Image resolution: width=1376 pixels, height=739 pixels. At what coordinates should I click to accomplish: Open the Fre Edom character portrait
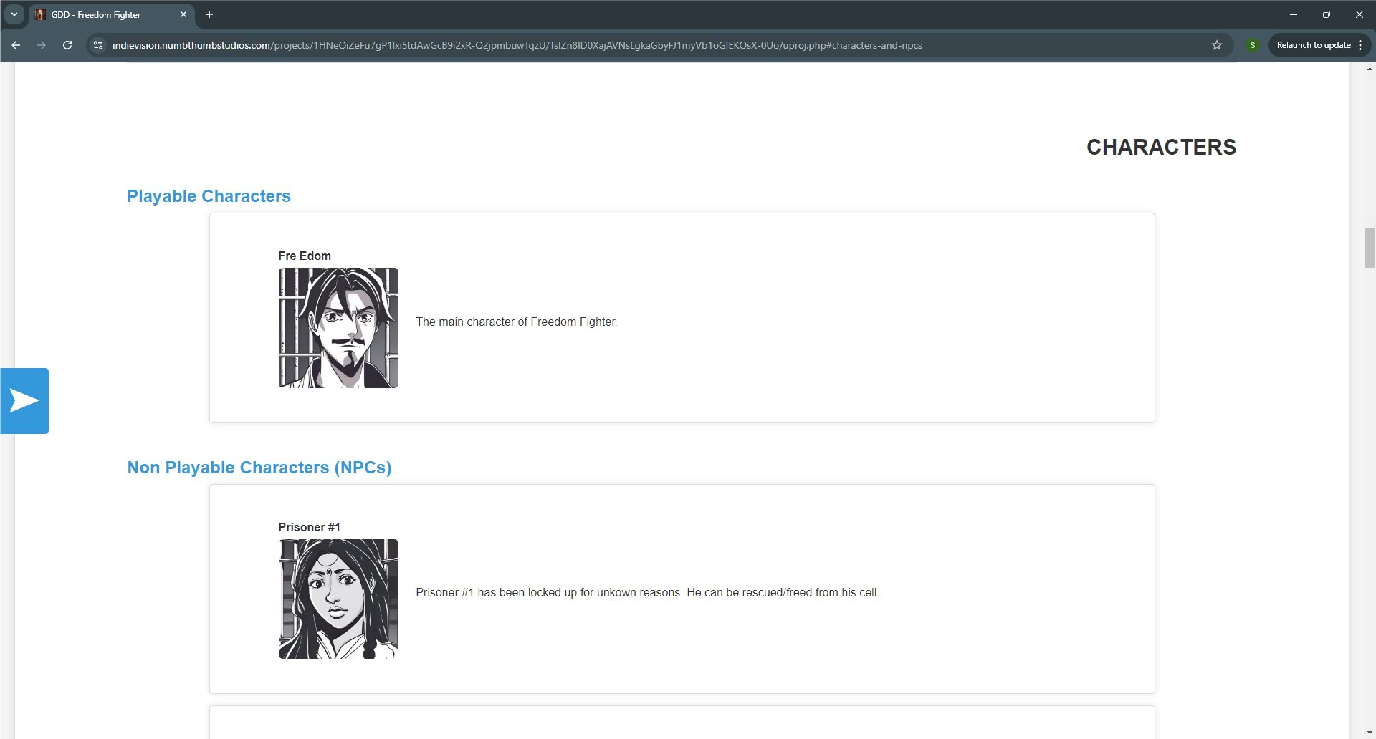point(338,328)
